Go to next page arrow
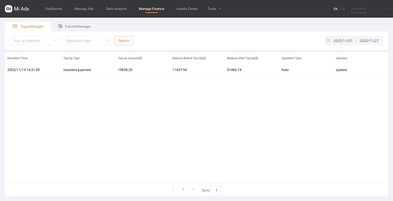 pyautogui.click(x=193, y=190)
